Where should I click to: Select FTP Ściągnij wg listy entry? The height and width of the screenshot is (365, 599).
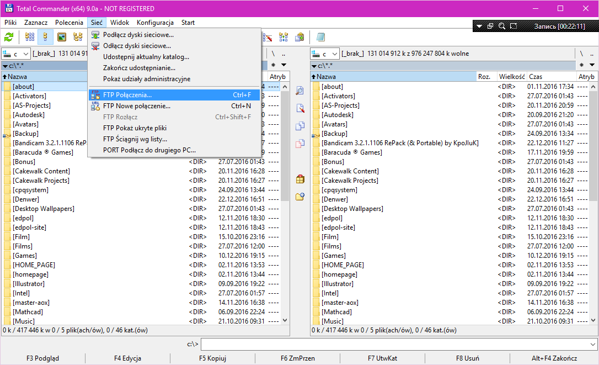(x=174, y=139)
